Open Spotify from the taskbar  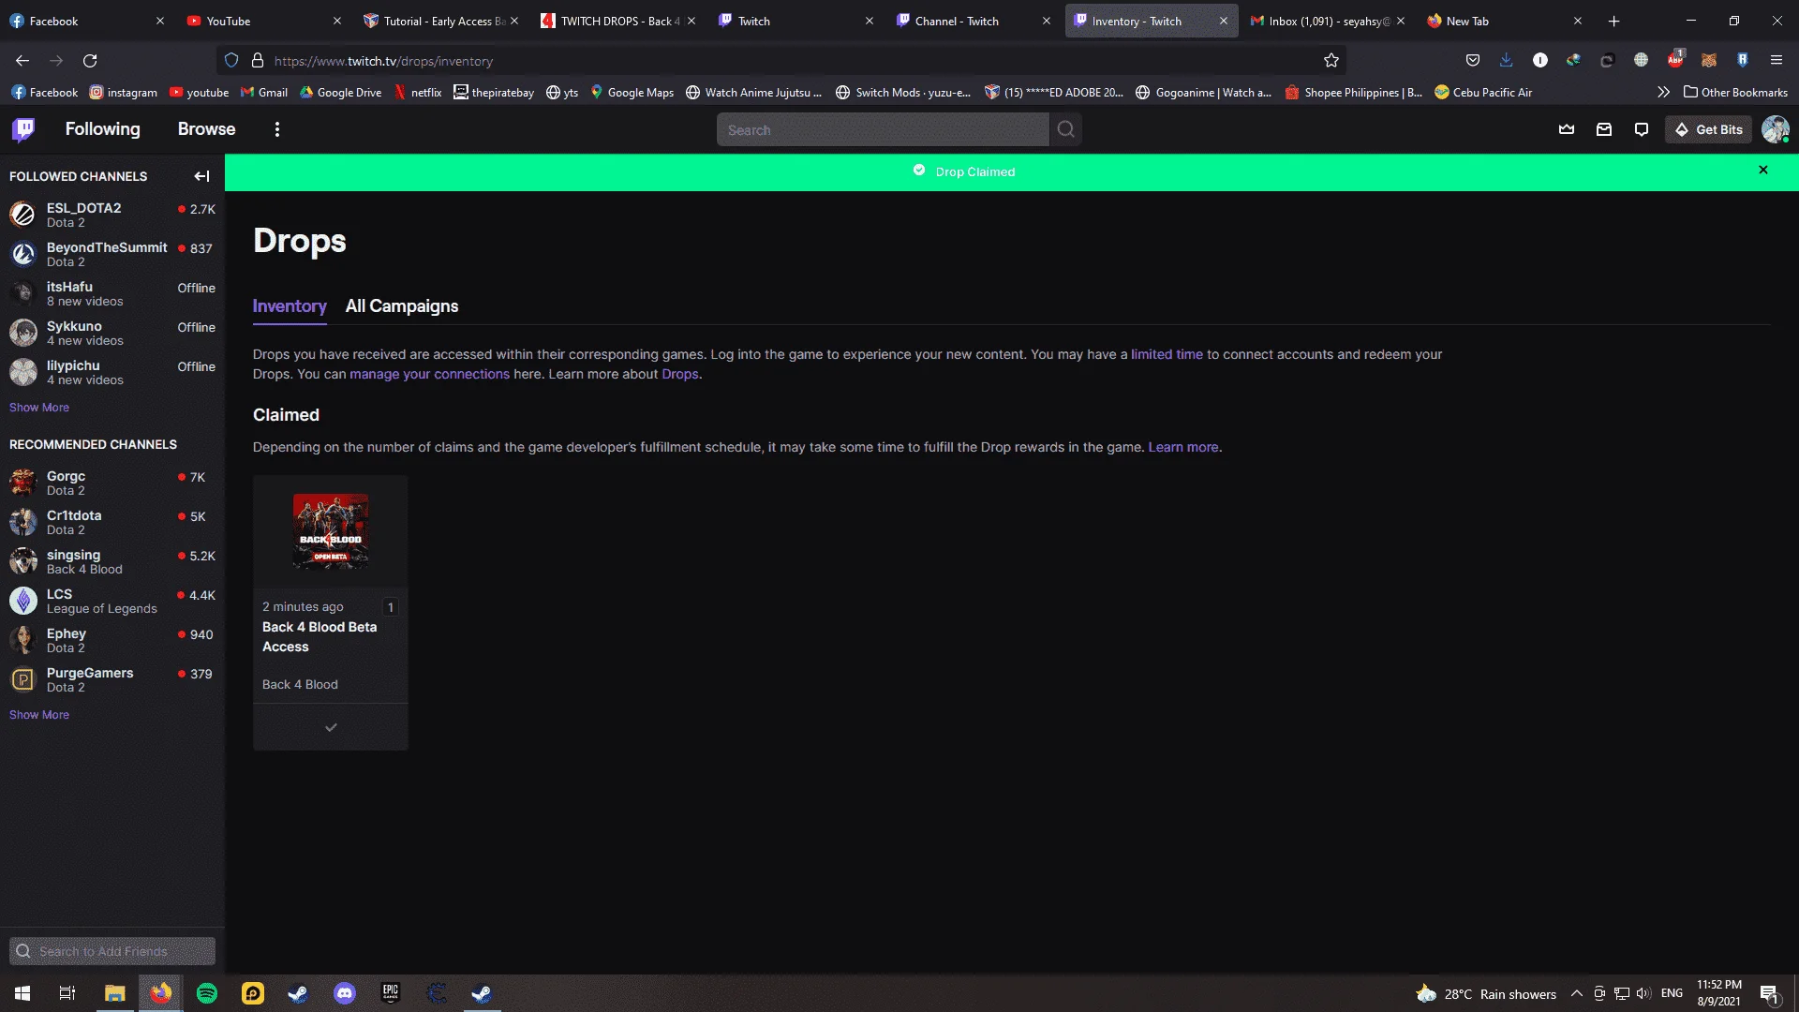[x=206, y=993]
